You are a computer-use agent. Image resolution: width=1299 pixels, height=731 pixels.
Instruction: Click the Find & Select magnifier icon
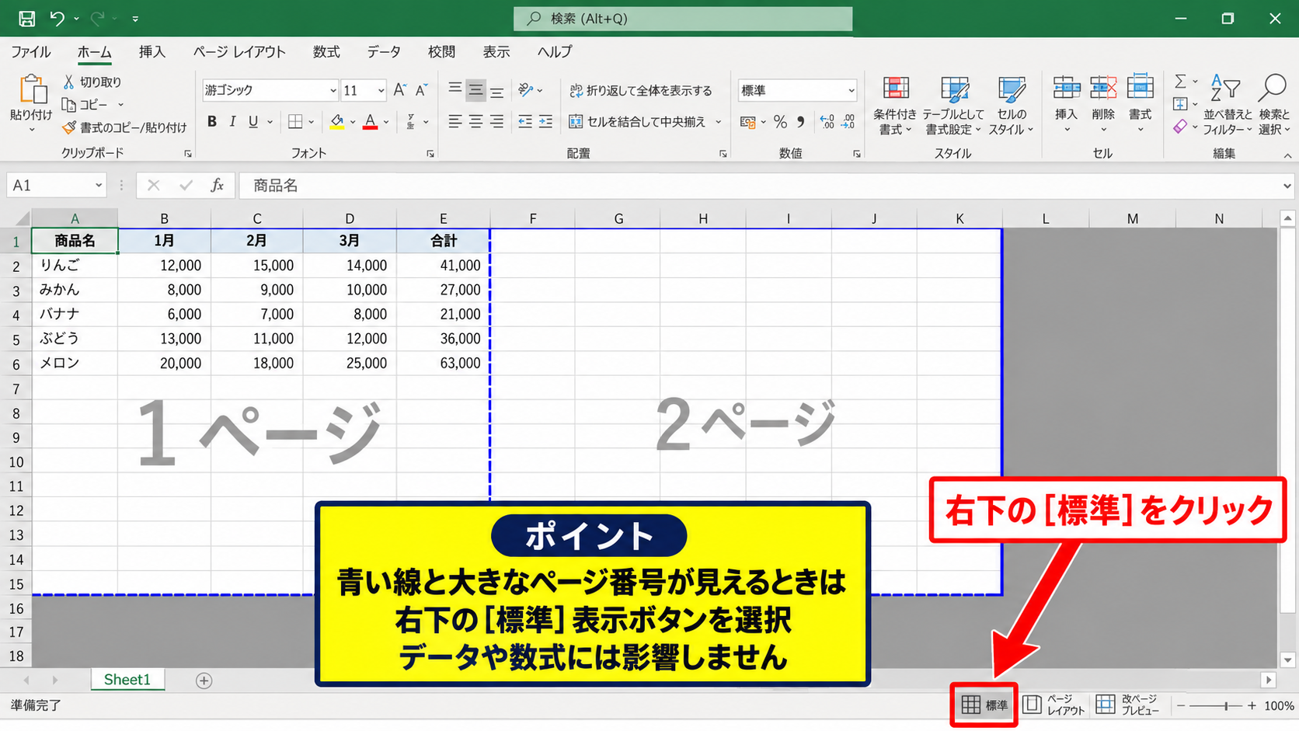pyautogui.click(x=1273, y=89)
